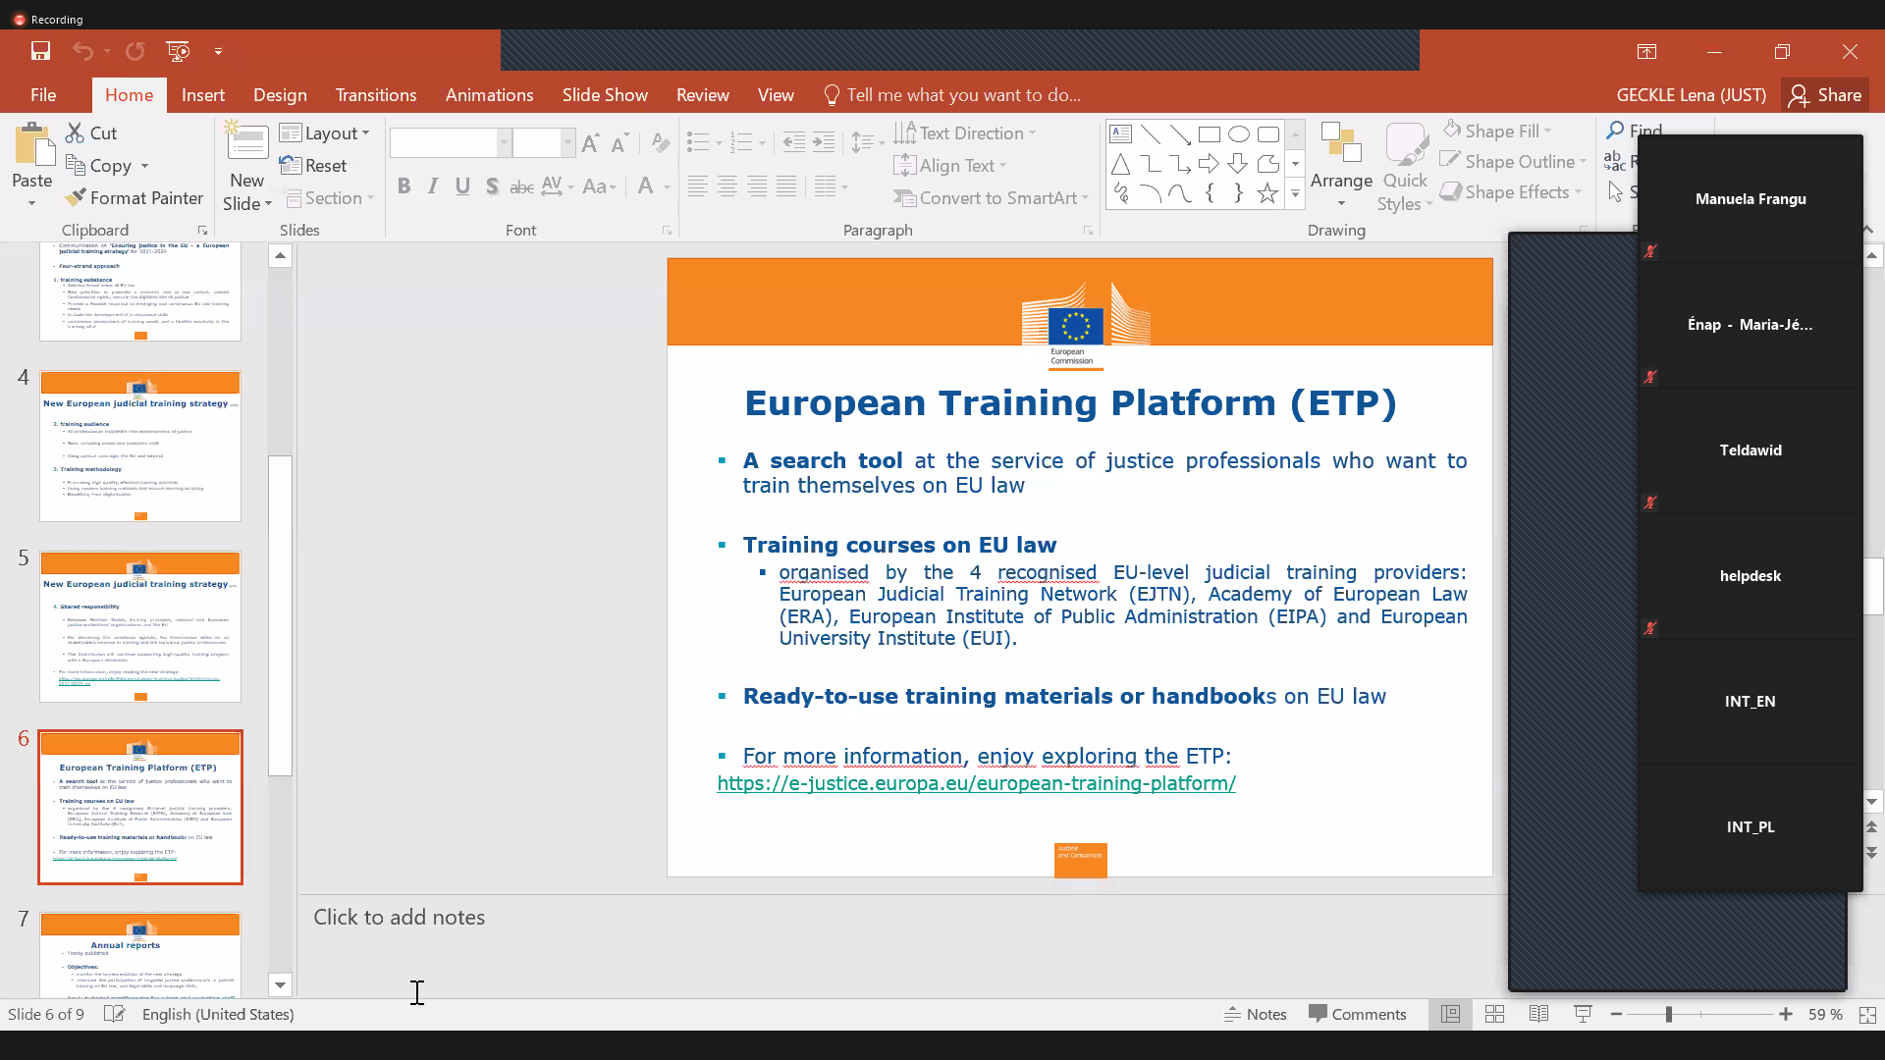Image resolution: width=1885 pixels, height=1060 pixels.
Task: Start slide show from the status bar icon
Action: pyautogui.click(x=1583, y=1014)
